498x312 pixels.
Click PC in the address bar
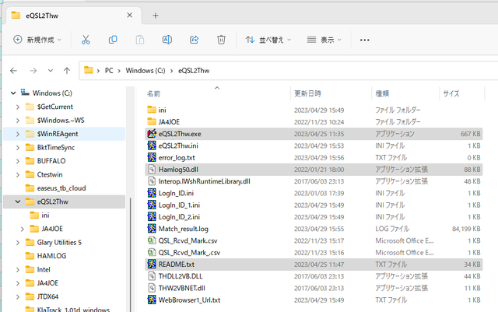109,71
